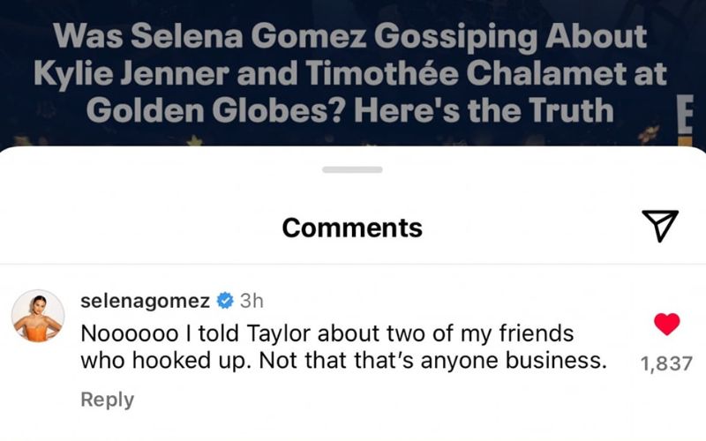Like selenagomez's comment with the heart
This screenshot has width=706, height=441.
pyautogui.click(x=666, y=325)
